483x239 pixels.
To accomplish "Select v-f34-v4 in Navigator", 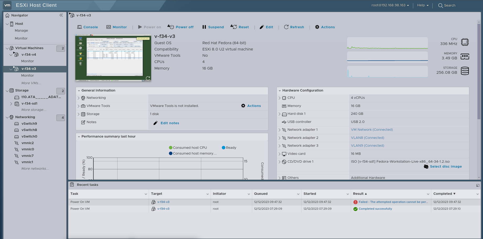I will pos(29,54).
